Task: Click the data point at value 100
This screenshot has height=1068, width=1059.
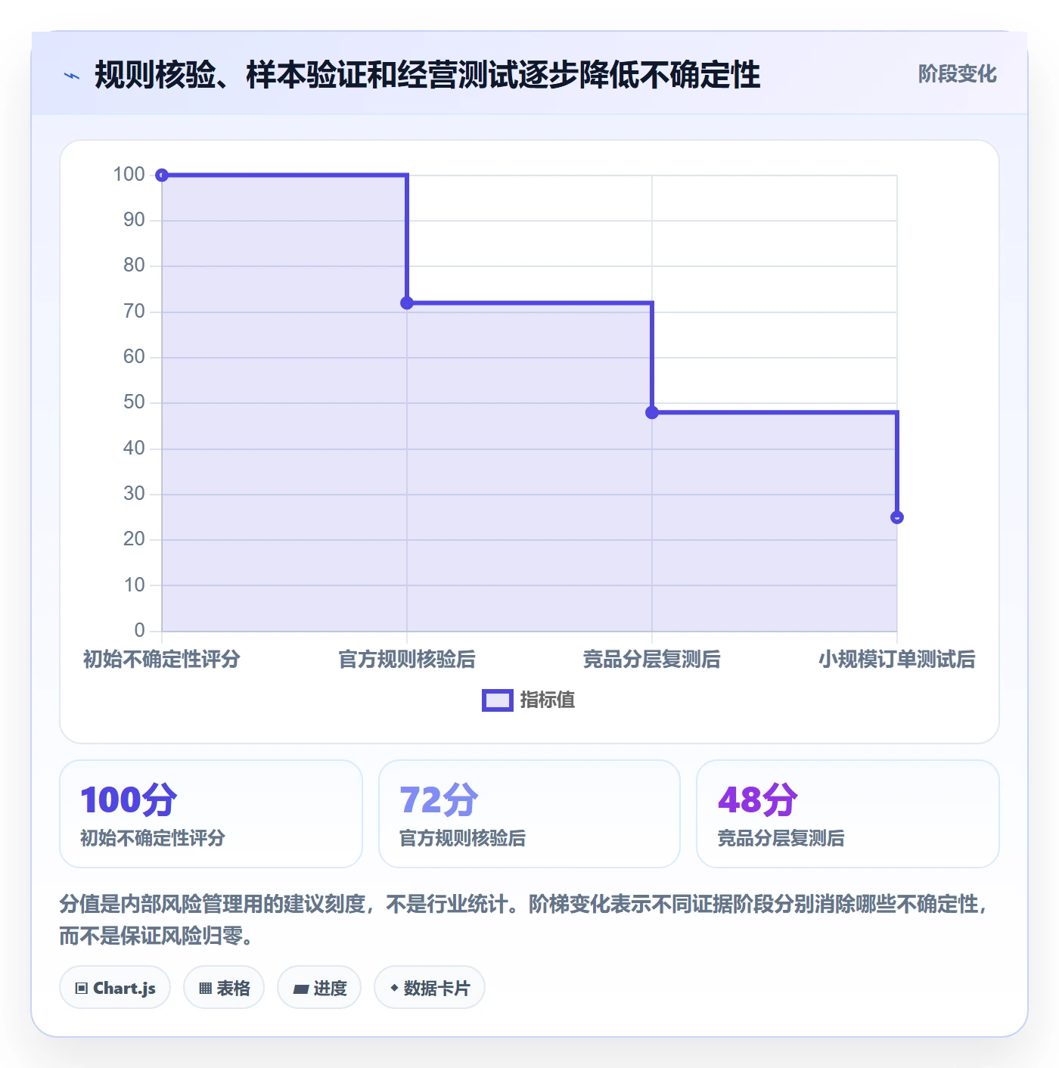Action: (x=162, y=175)
